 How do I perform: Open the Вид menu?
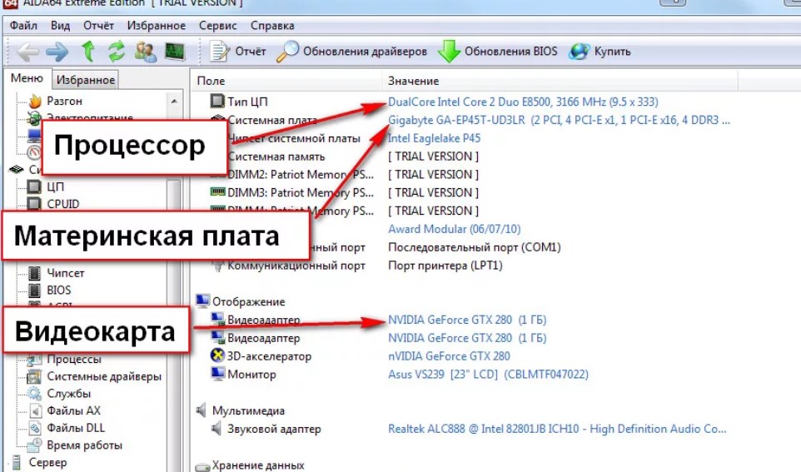pyautogui.click(x=60, y=26)
